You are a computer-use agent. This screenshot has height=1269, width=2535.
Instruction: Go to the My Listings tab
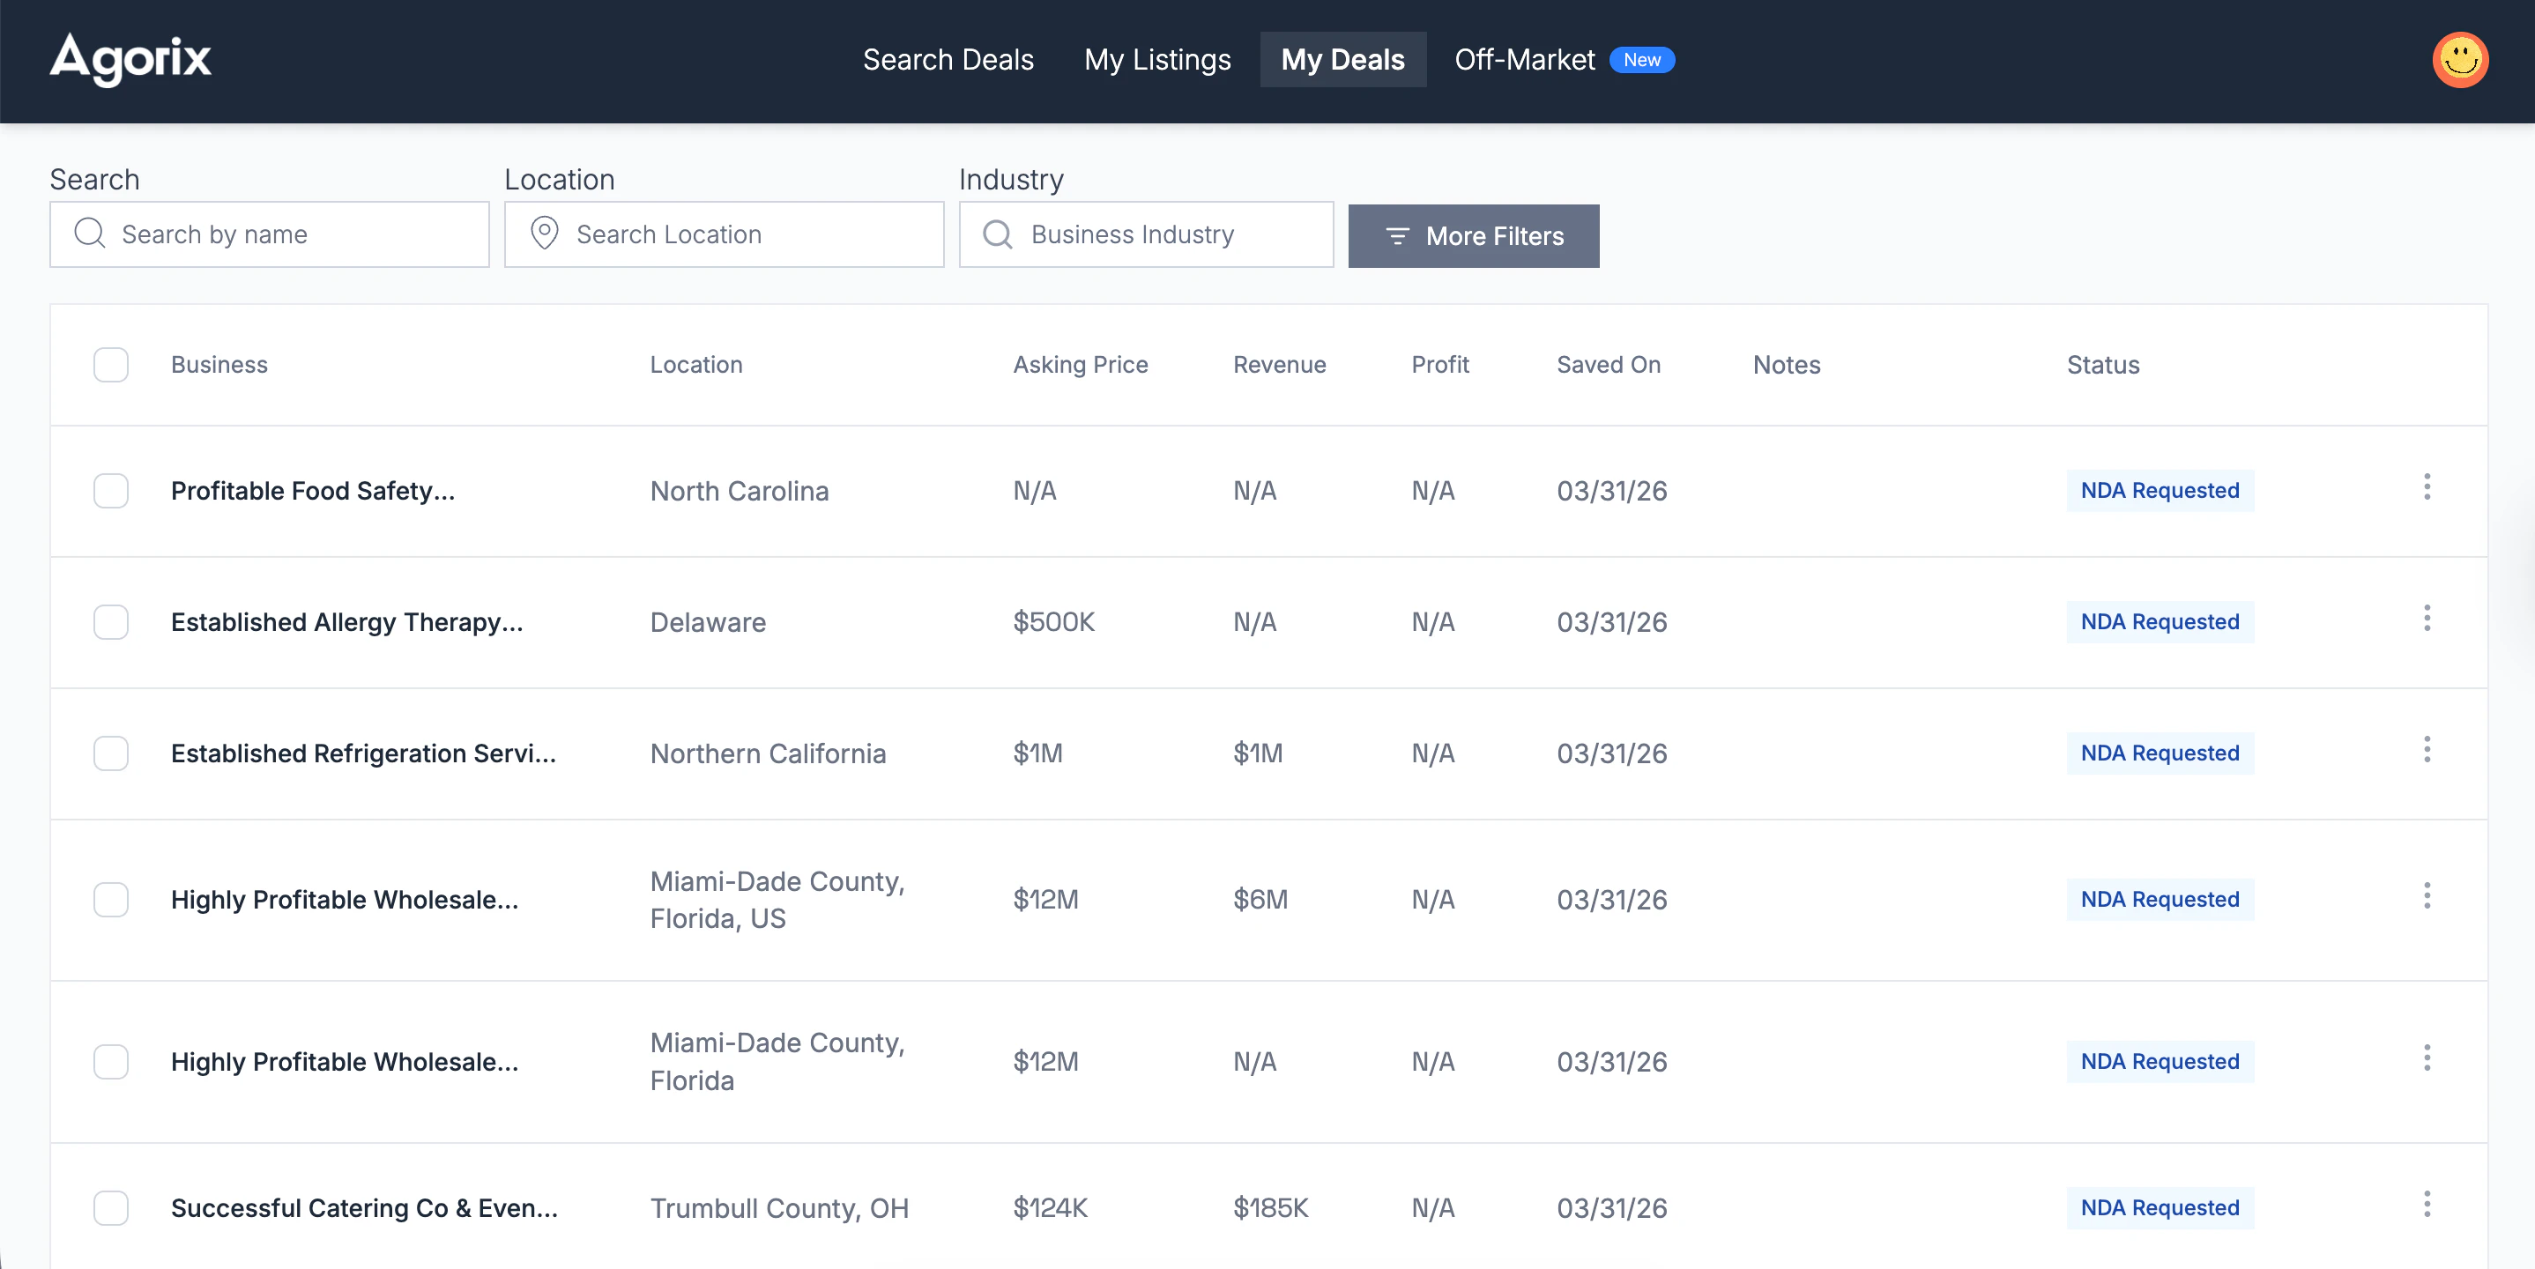pyautogui.click(x=1157, y=60)
